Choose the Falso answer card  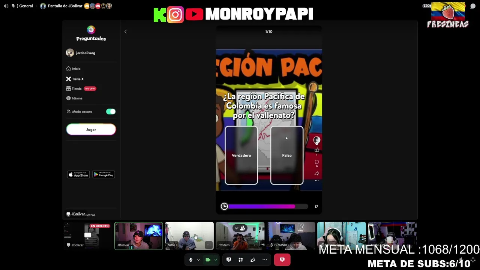click(x=287, y=155)
